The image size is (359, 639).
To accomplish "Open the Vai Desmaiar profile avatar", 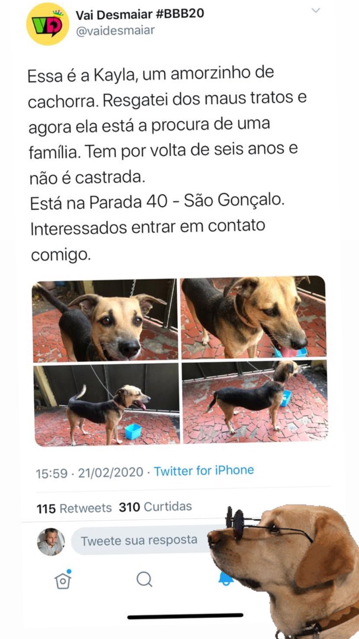I will (48, 24).
